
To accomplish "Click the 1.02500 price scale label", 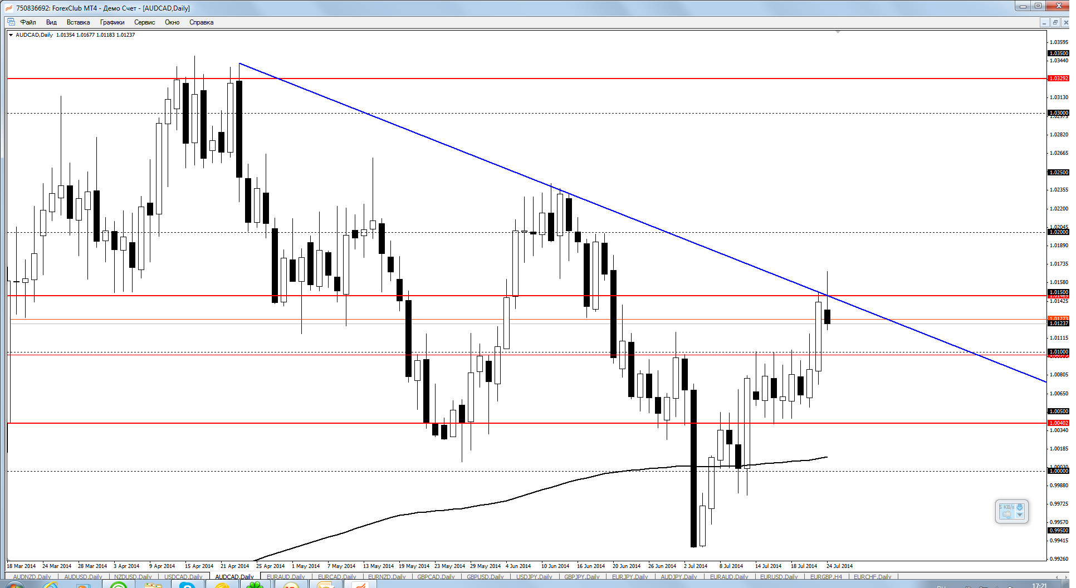I will tap(1059, 173).
